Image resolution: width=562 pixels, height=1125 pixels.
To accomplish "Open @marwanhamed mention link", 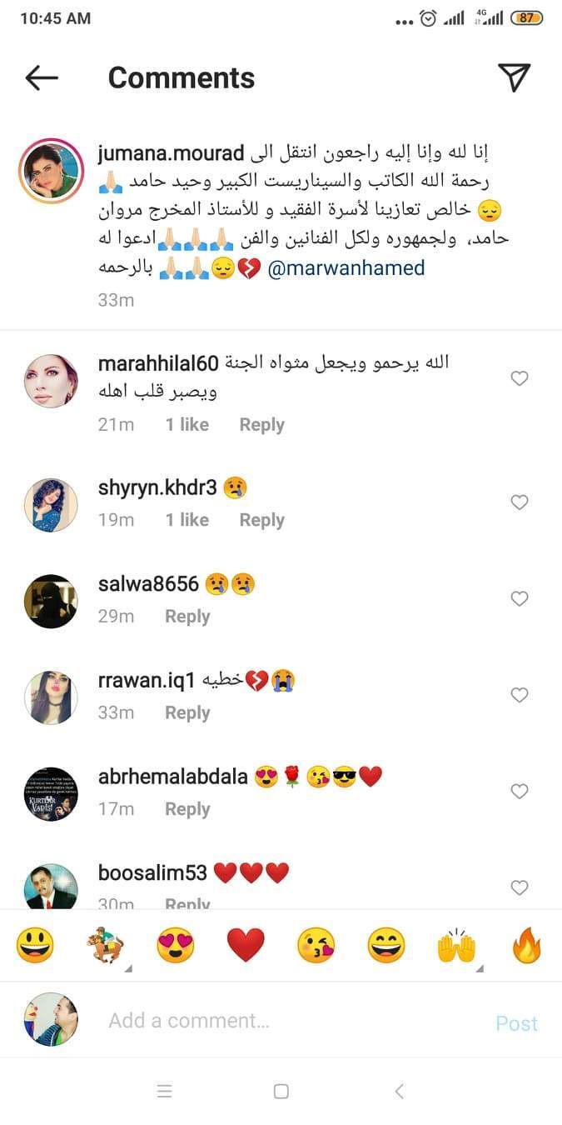I will (x=346, y=268).
